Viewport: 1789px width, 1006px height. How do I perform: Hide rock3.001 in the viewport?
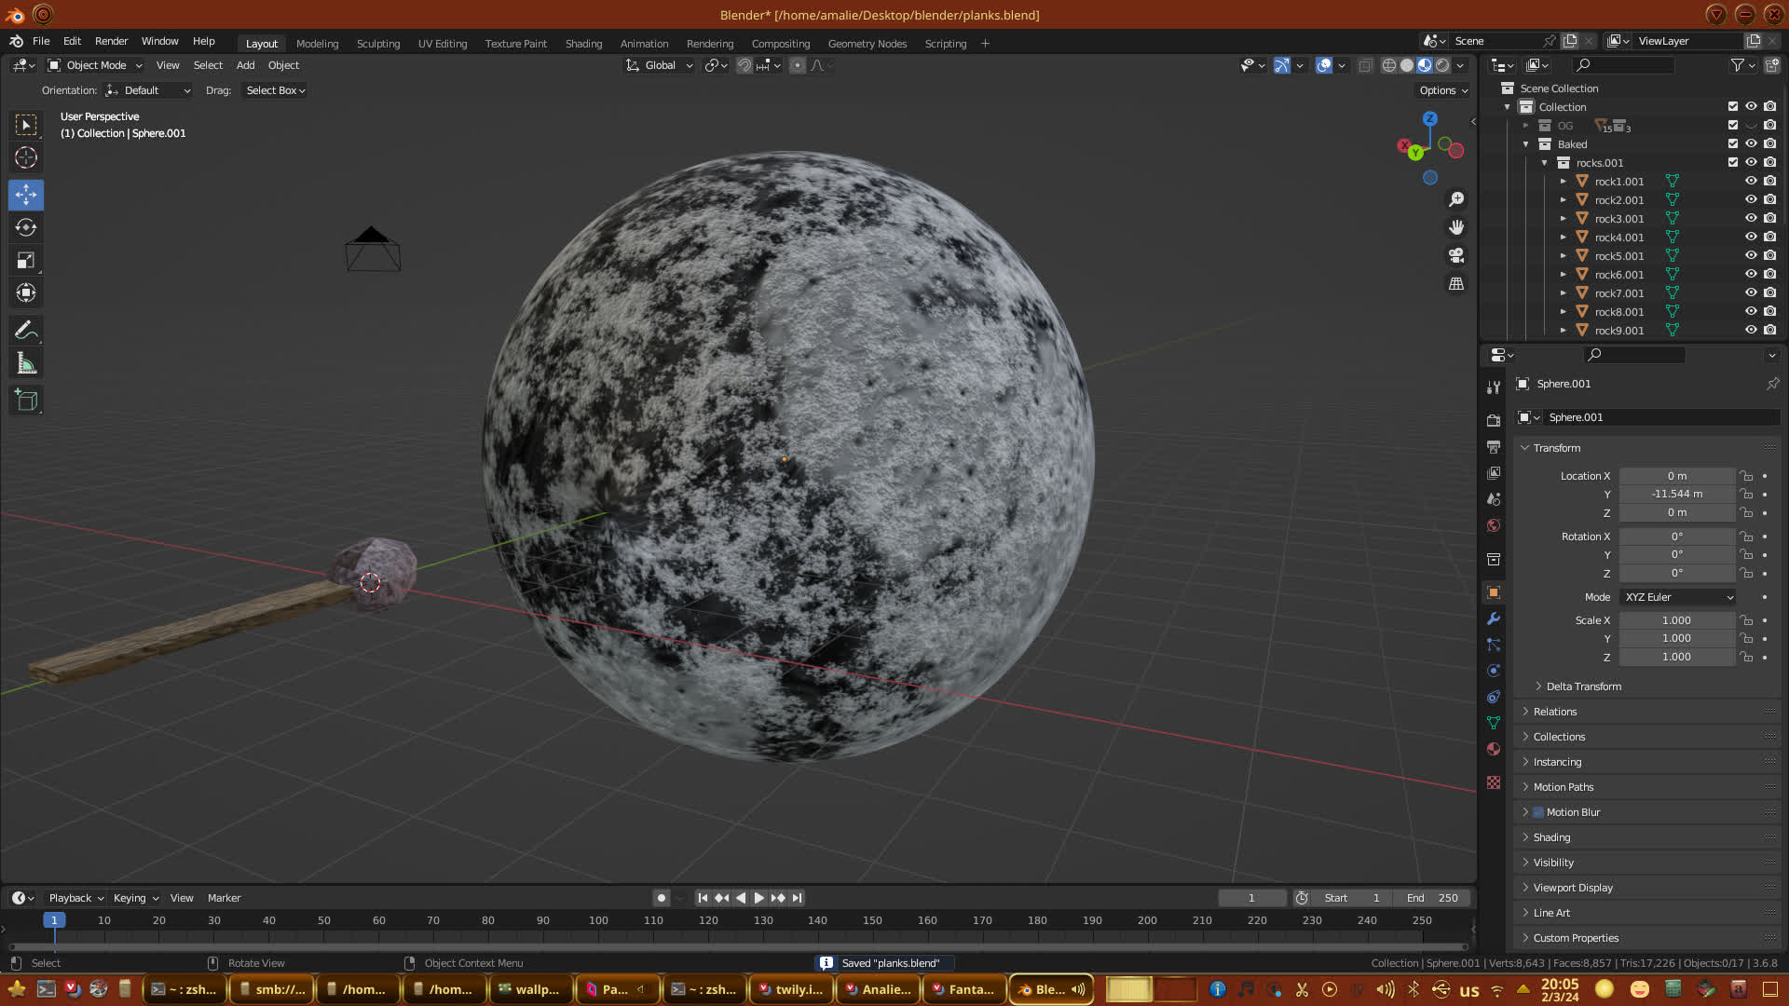tap(1751, 218)
